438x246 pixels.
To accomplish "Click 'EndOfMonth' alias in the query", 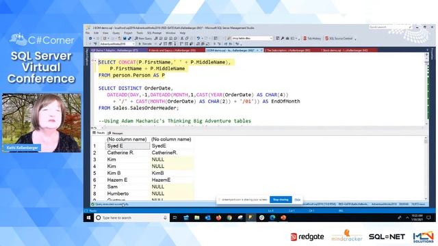I will pyautogui.click(x=285, y=101).
